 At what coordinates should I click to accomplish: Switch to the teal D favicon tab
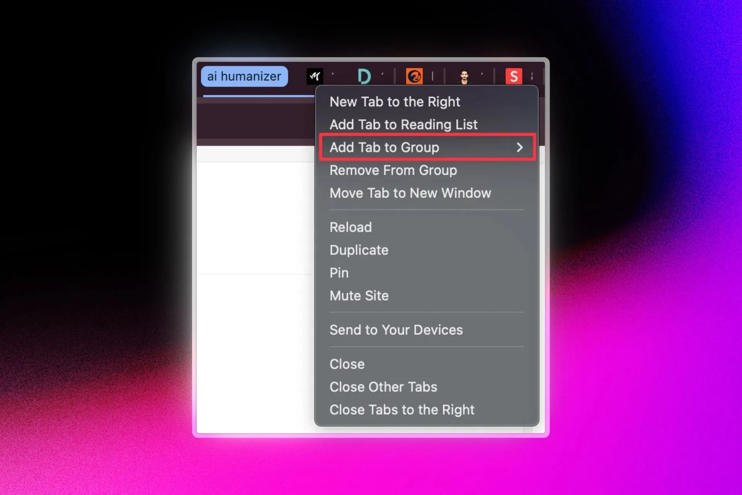click(365, 76)
